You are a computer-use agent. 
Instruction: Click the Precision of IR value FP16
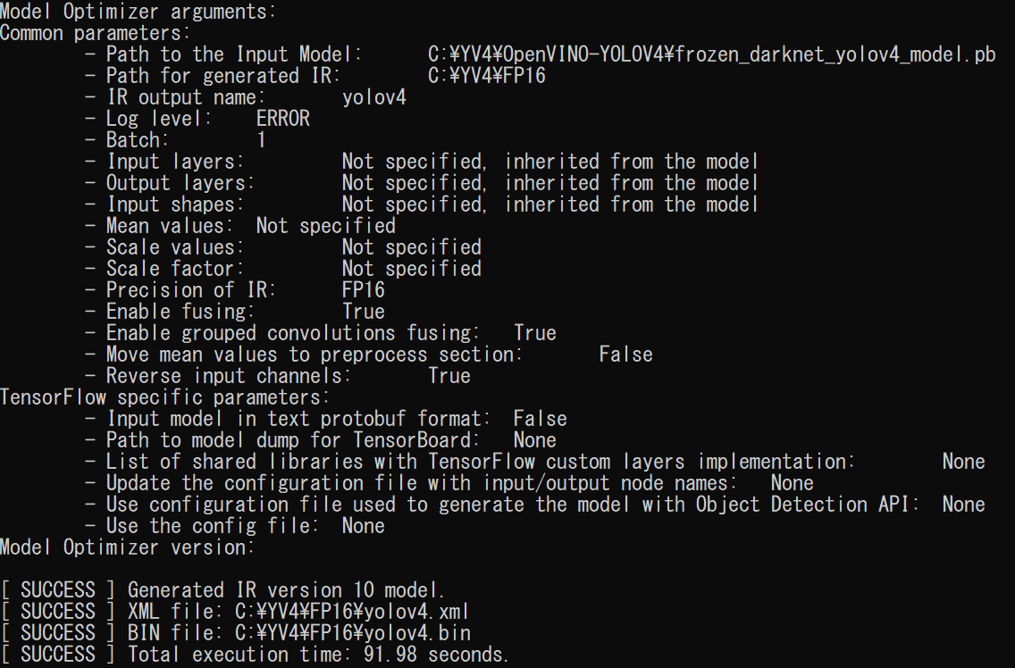[x=363, y=290]
